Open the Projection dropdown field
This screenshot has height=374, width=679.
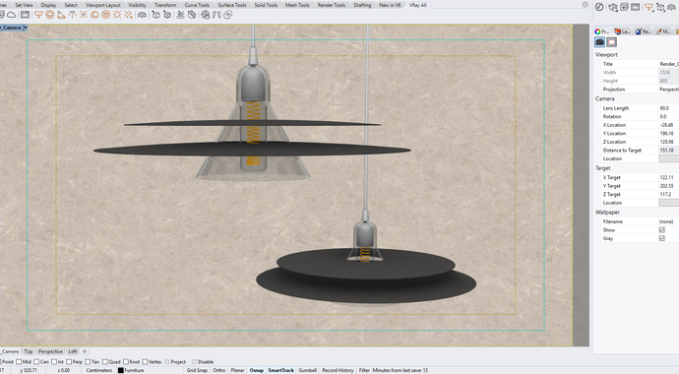pyautogui.click(x=668, y=90)
